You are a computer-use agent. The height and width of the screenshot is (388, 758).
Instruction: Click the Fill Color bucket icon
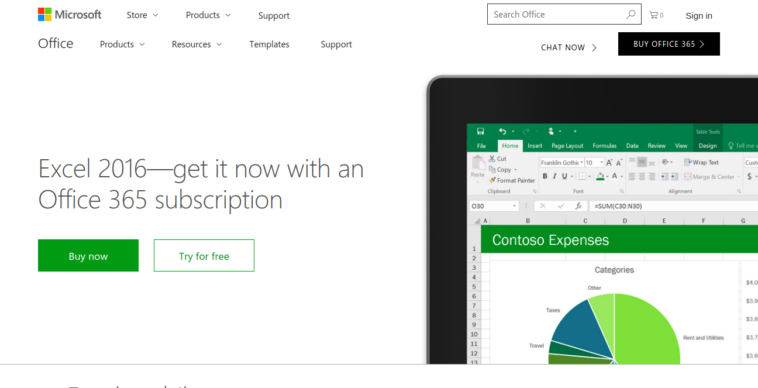[x=601, y=176]
